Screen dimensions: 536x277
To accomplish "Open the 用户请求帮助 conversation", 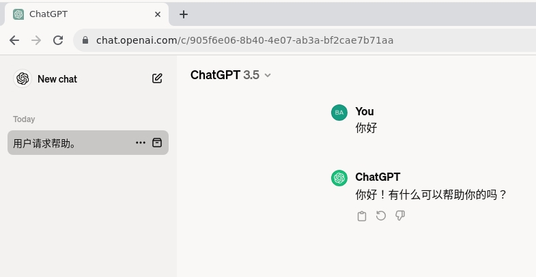I will pos(68,143).
